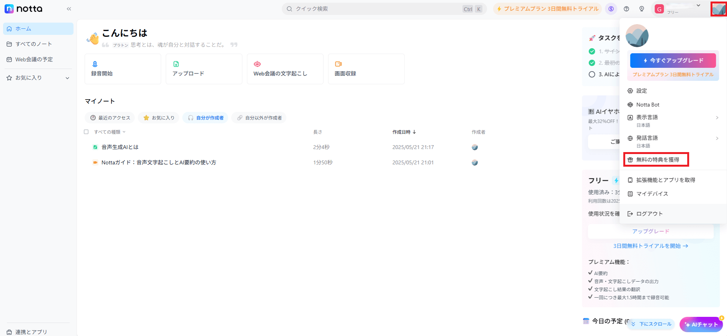This screenshot has width=727, height=336.
Task: Follow the 3日間無料トライアルを開始 link
Action: coord(651,246)
